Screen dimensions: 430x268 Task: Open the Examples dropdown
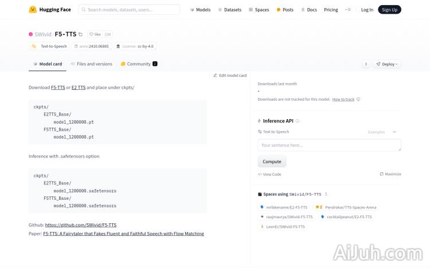click(x=382, y=132)
